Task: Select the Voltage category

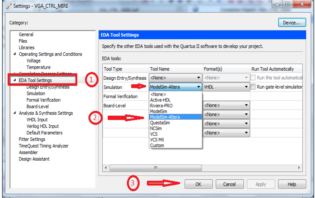Action: tap(33, 61)
